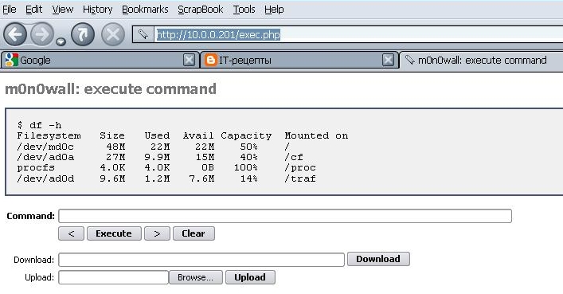Click the Upload button
Viewport: 563px width, 294px height.
click(x=250, y=277)
